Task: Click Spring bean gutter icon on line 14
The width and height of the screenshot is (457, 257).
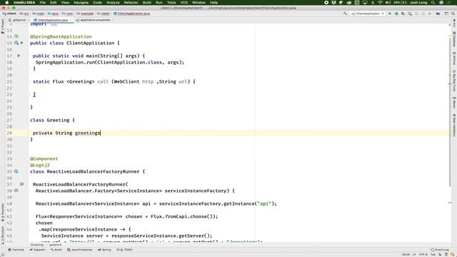Action: point(16,36)
